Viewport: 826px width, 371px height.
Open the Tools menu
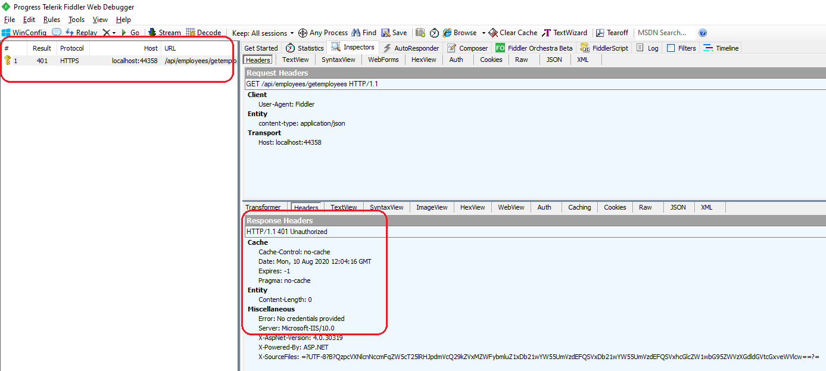76,20
